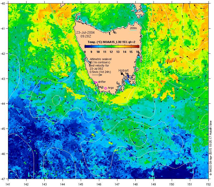Click the 'Argo' legend label
This screenshot has width=214, height=187.
click(111, 88)
